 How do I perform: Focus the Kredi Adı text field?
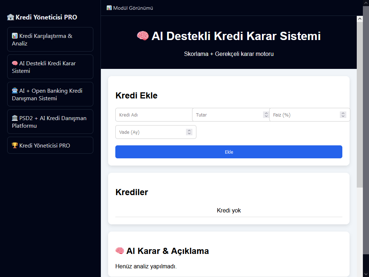(154, 115)
